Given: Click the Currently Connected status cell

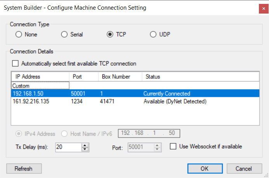Looking at the screenshot, I should pyautogui.click(x=167, y=93).
